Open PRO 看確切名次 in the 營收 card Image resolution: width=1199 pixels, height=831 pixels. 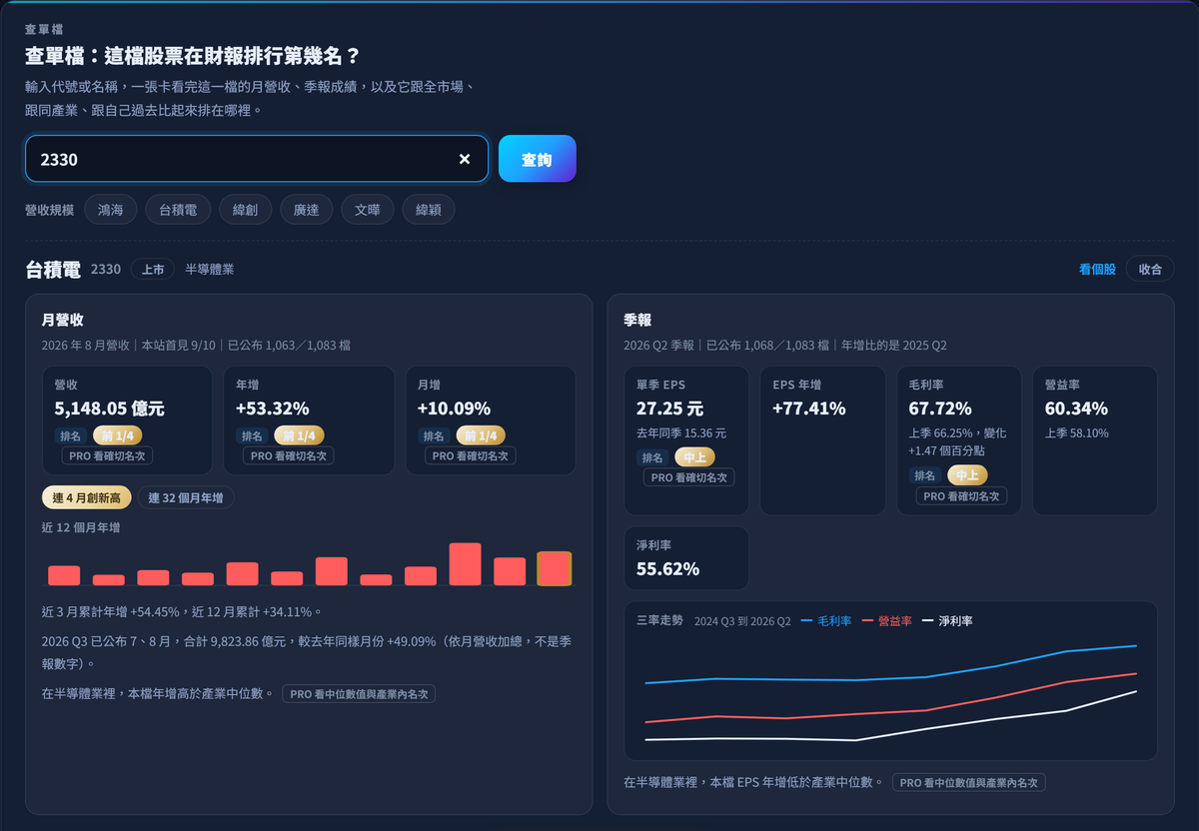[107, 455]
